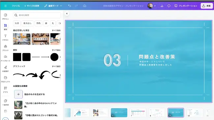Close the elements side panel

(x=67, y=13)
